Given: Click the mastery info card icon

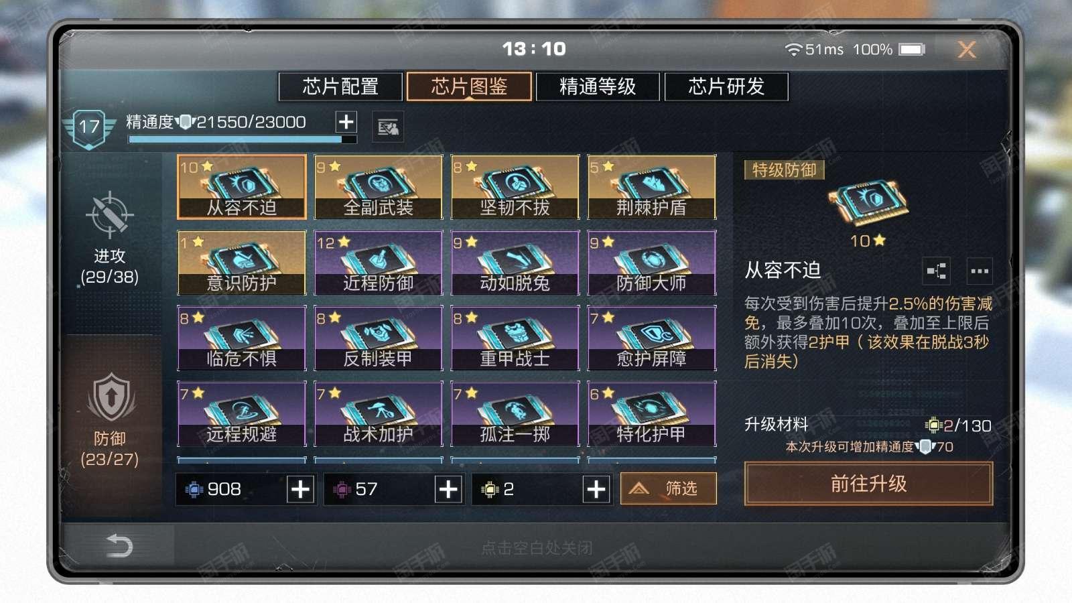Looking at the screenshot, I should coord(388,127).
